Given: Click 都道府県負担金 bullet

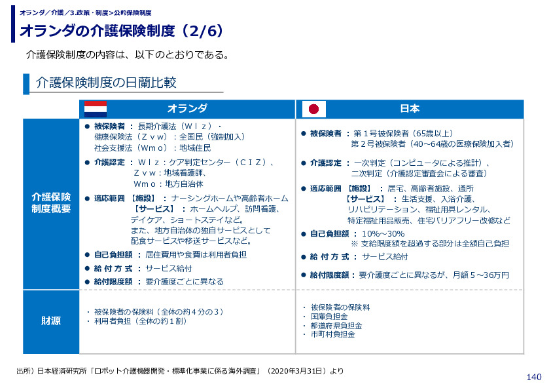Looking at the screenshot, I should (336, 326).
